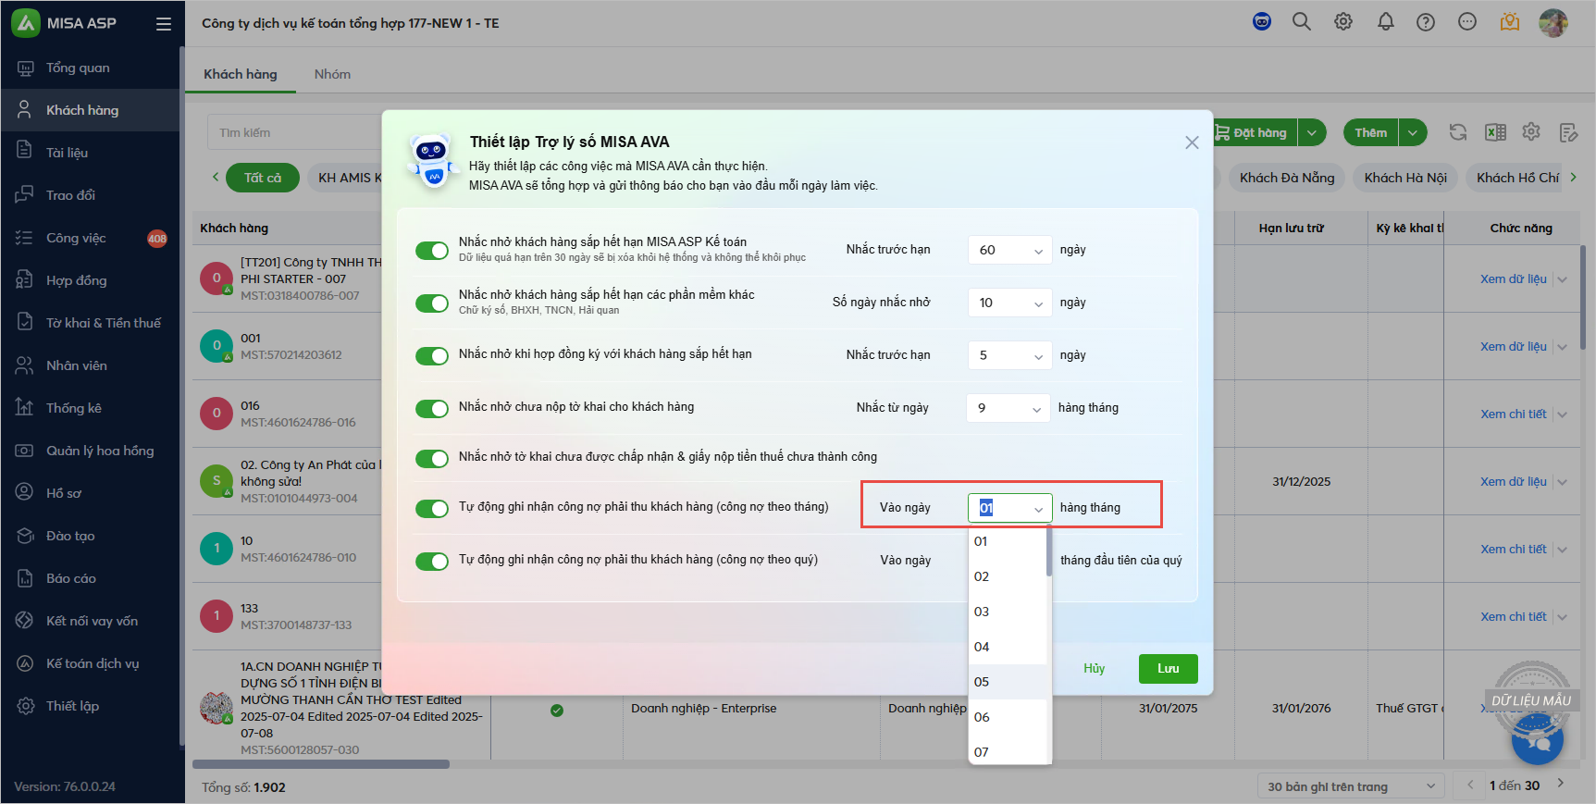Select Khách Hà Nội filter chip
Viewport: 1596px width, 804px height.
[x=1405, y=178]
